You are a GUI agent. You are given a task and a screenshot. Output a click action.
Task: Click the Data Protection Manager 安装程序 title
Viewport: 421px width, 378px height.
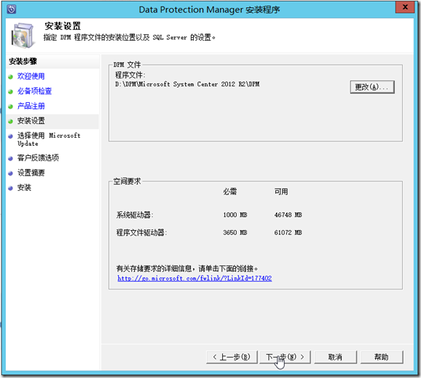click(x=210, y=9)
